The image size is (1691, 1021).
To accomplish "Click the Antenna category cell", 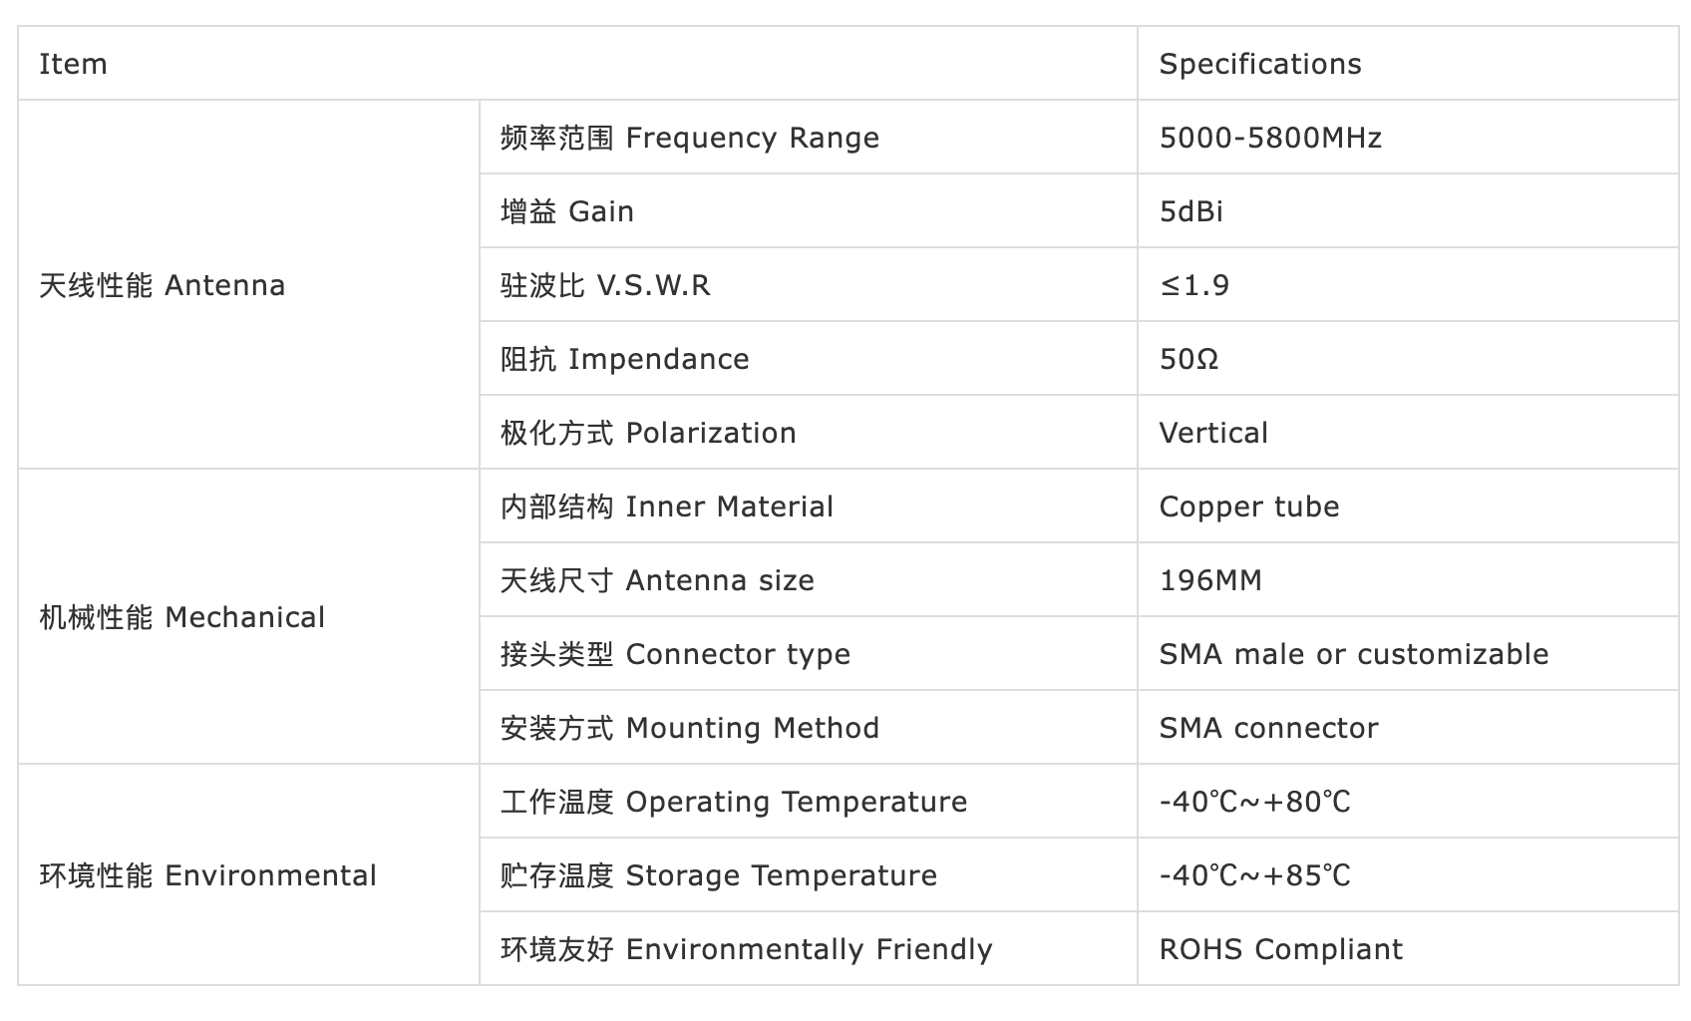I will tap(162, 285).
